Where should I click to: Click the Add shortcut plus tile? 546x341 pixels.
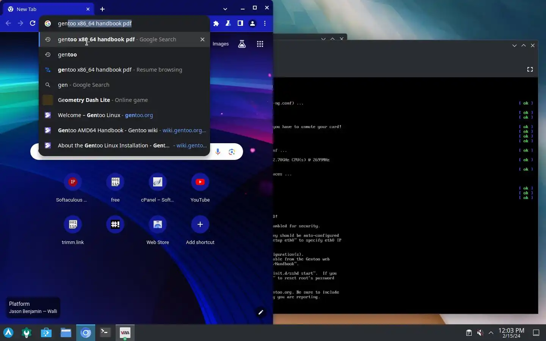[200, 230]
